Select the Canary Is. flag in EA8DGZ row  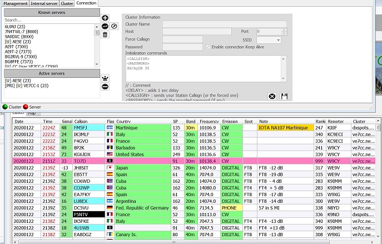tap(110, 235)
